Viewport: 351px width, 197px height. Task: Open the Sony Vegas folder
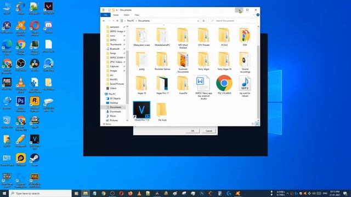point(203,61)
